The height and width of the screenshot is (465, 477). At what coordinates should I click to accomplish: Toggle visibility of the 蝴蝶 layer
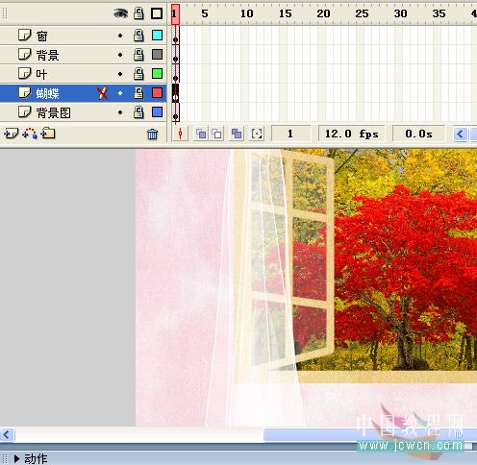(120, 93)
